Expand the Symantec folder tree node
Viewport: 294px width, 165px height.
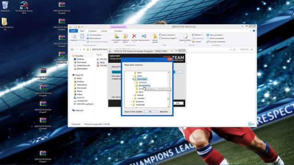pyautogui.click(x=131, y=102)
